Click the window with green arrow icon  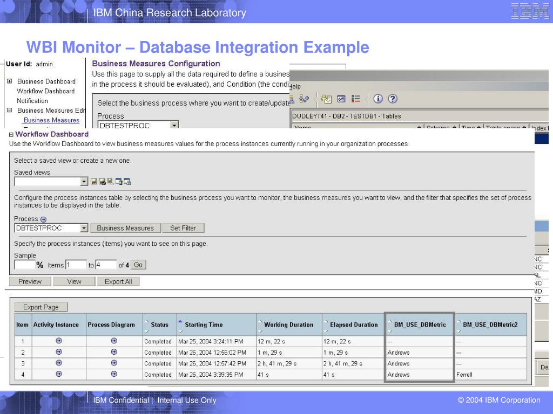pyautogui.click(x=119, y=181)
